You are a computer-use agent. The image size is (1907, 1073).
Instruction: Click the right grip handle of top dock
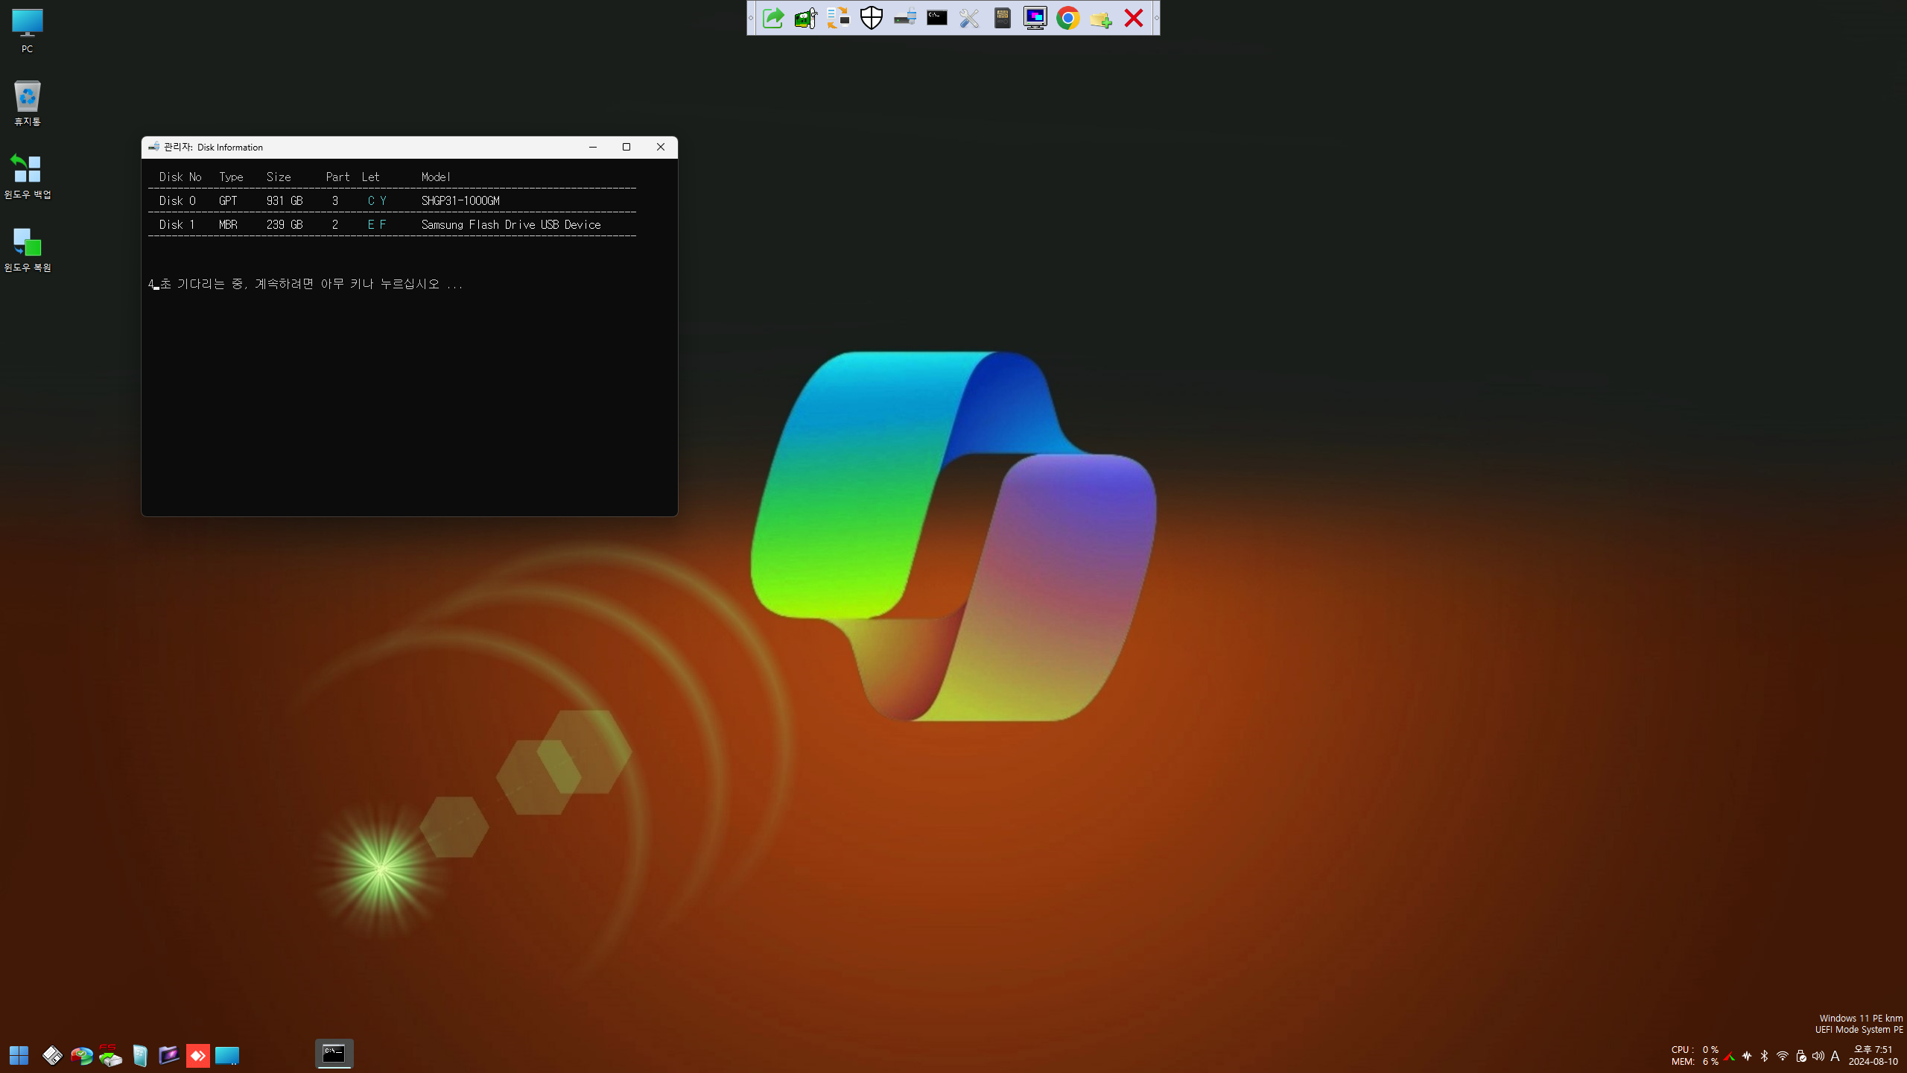click(1156, 18)
